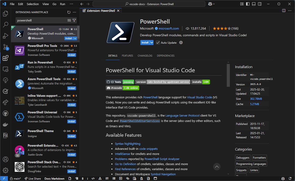Open the filter options in Extensions search
295x181 pixels.
click(x=74, y=20)
